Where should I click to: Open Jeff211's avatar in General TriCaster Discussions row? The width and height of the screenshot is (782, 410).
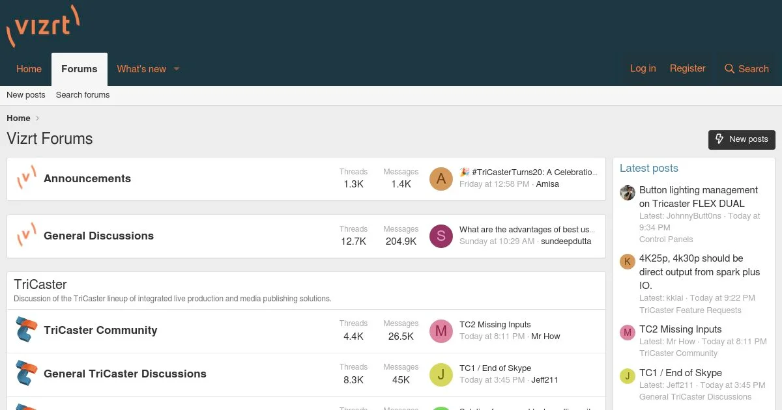pyautogui.click(x=441, y=374)
